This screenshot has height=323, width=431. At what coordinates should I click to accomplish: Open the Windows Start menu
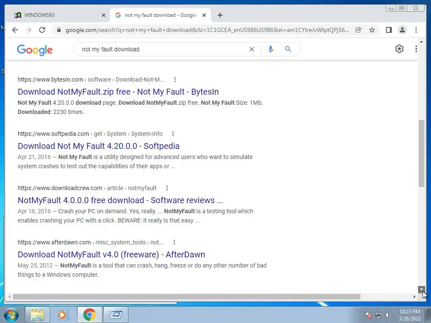pos(11,315)
